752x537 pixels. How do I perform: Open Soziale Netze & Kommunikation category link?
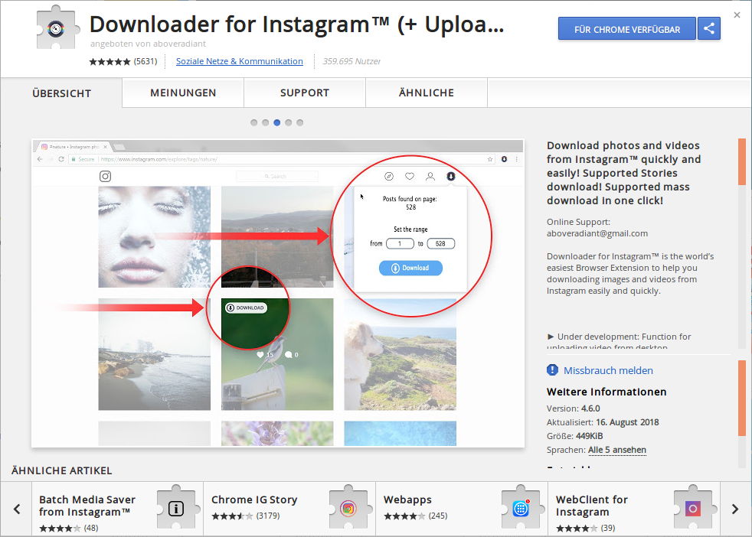pyautogui.click(x=239, y=61)
